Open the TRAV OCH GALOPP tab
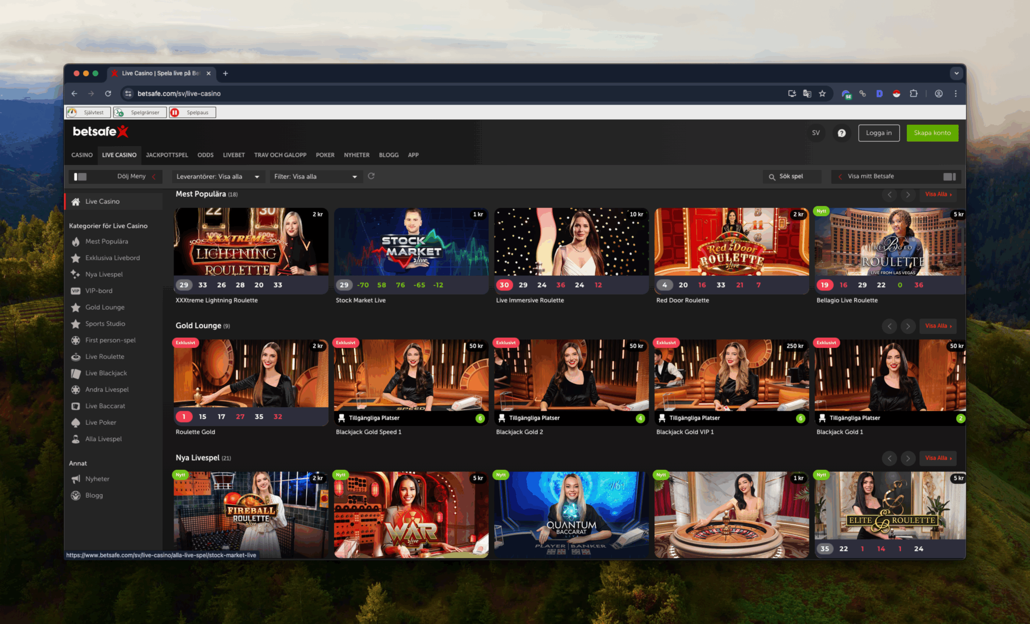 tap(280, 155)
